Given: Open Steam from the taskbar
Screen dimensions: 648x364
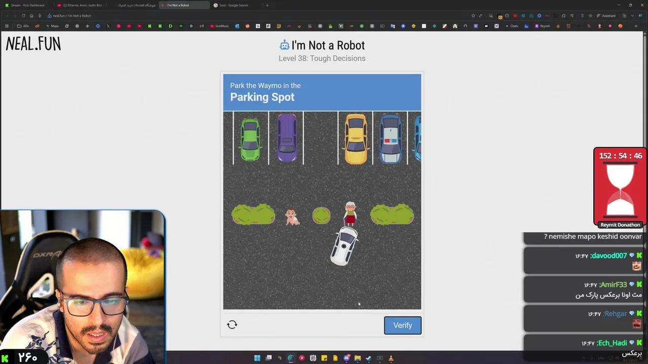Looking at the screenshot, I should (x=369, y=358).
